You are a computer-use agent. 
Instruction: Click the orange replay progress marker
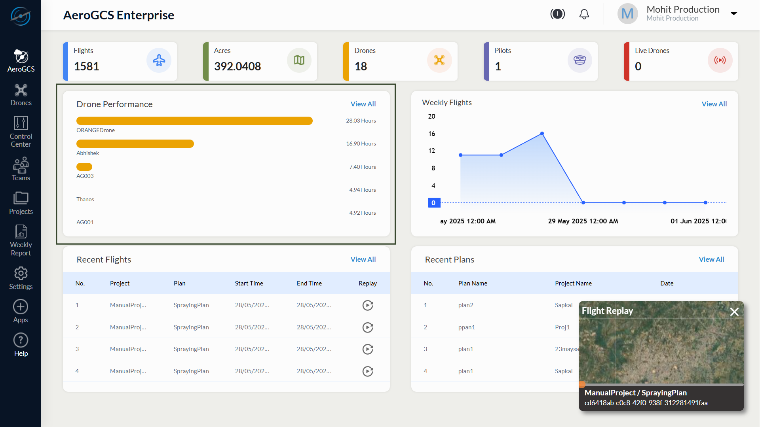click(x=582, y=384)
